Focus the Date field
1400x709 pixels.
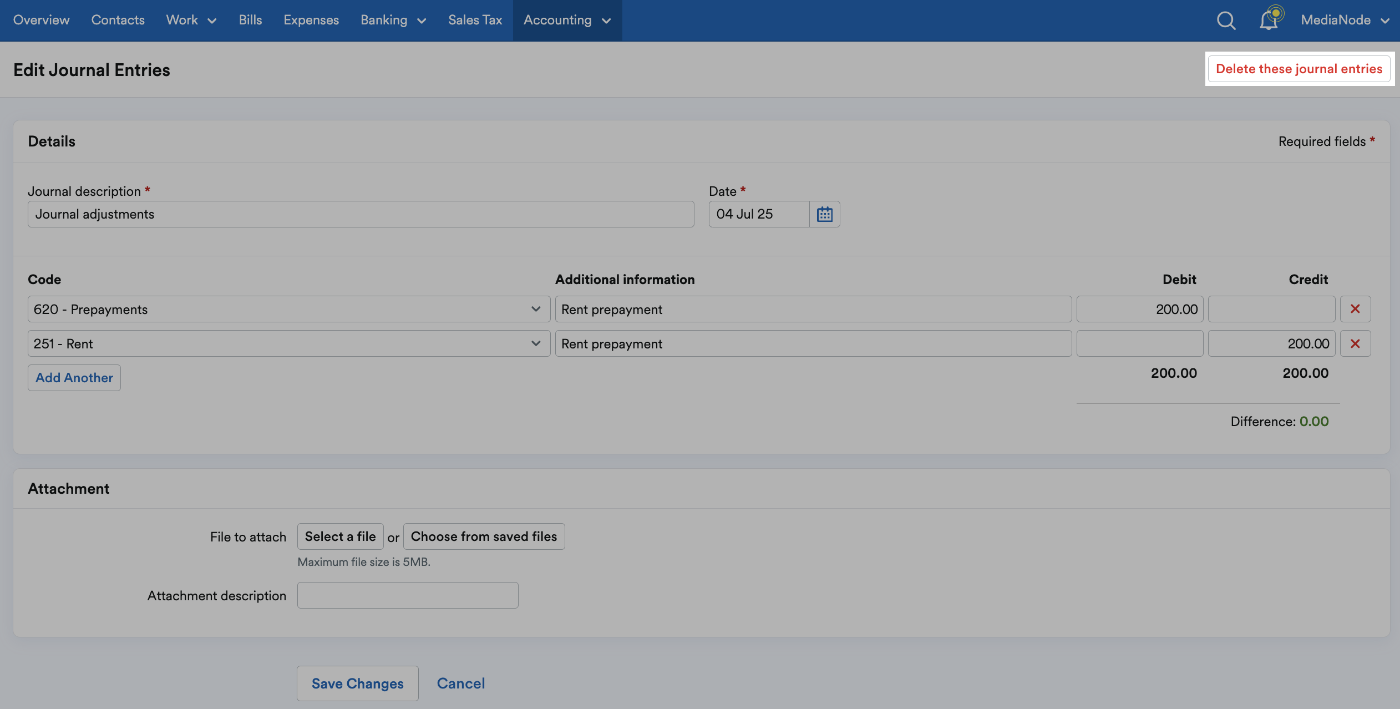(x=759, y=214)
